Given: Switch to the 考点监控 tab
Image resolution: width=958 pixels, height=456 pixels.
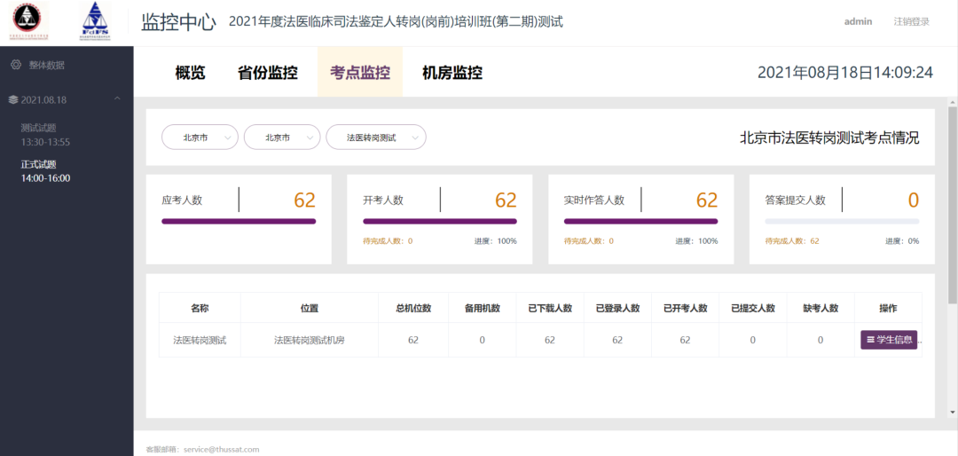Looking at the screenshot, I should 360,74.
